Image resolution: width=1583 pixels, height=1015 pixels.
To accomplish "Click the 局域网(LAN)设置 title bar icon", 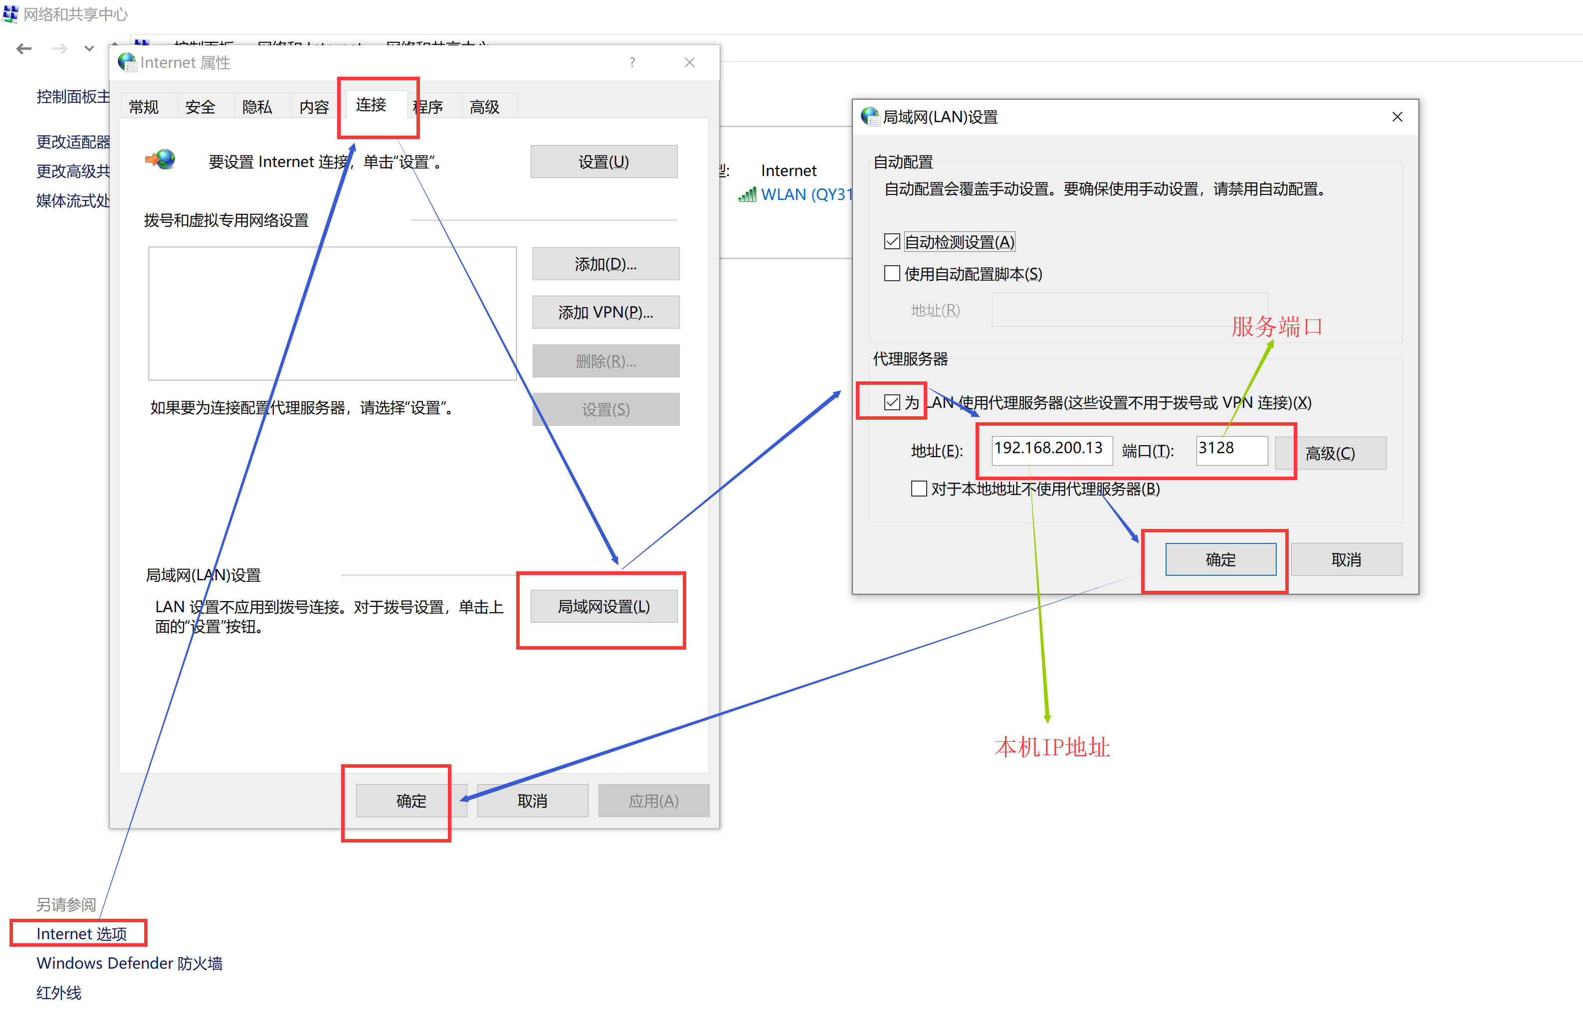I will tap(870, 117).
